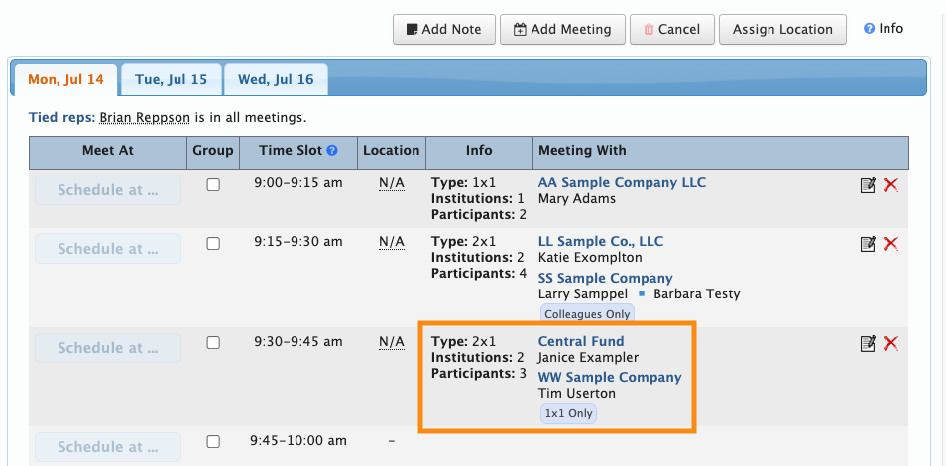946x466 pixels.
Task: Click Schedule at button for 9:00 slot
Action: click(108, 190)
